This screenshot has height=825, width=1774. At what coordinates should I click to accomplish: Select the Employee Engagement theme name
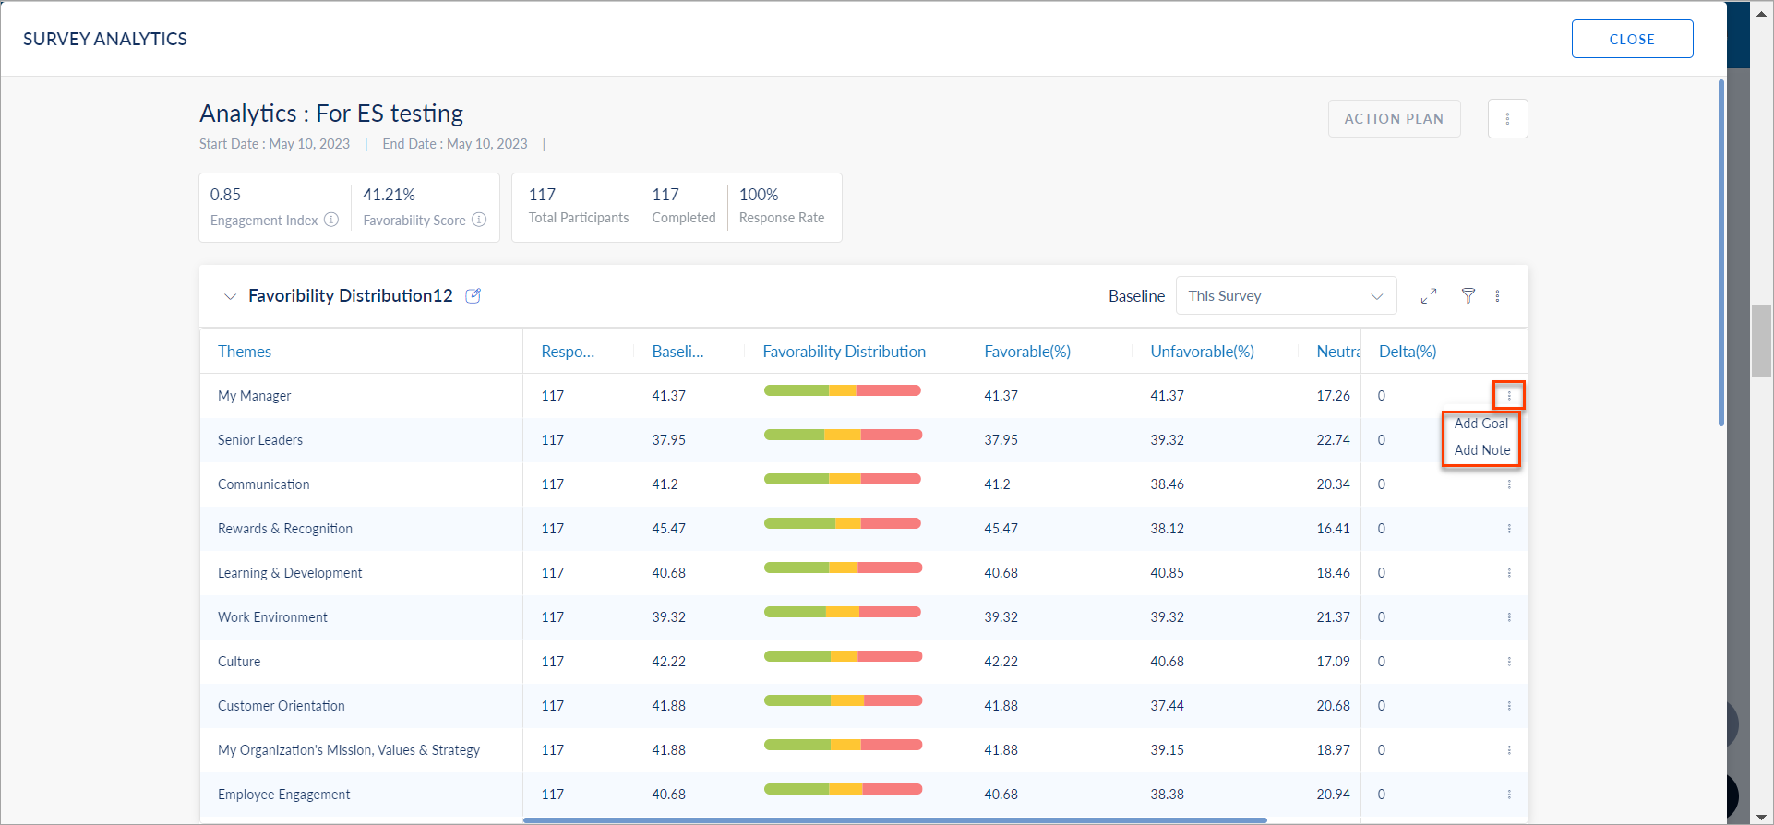pos(284,795)
